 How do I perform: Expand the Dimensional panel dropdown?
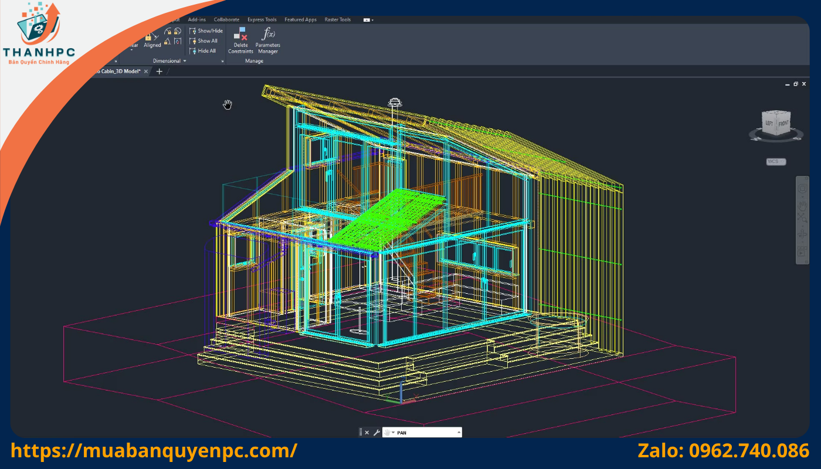[185, 61]
